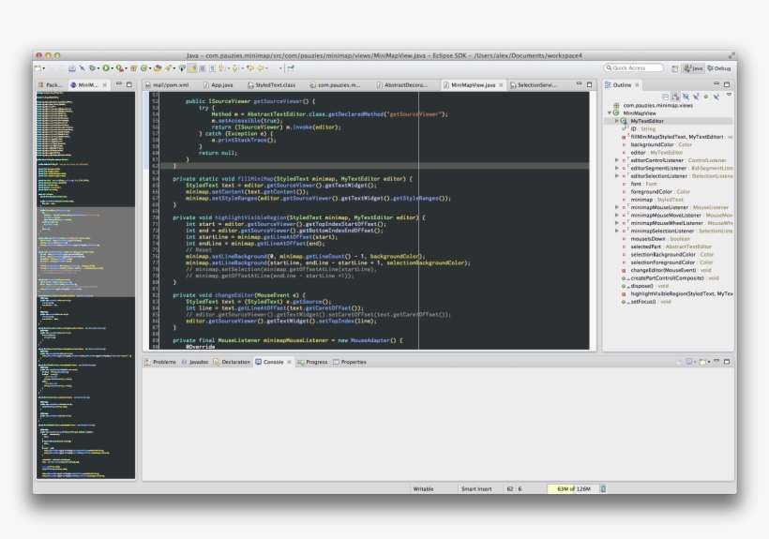The height and width of the screenshot is (539, 769).
Task: Select the Java perspective button
Action: click(x=693, y=68)
